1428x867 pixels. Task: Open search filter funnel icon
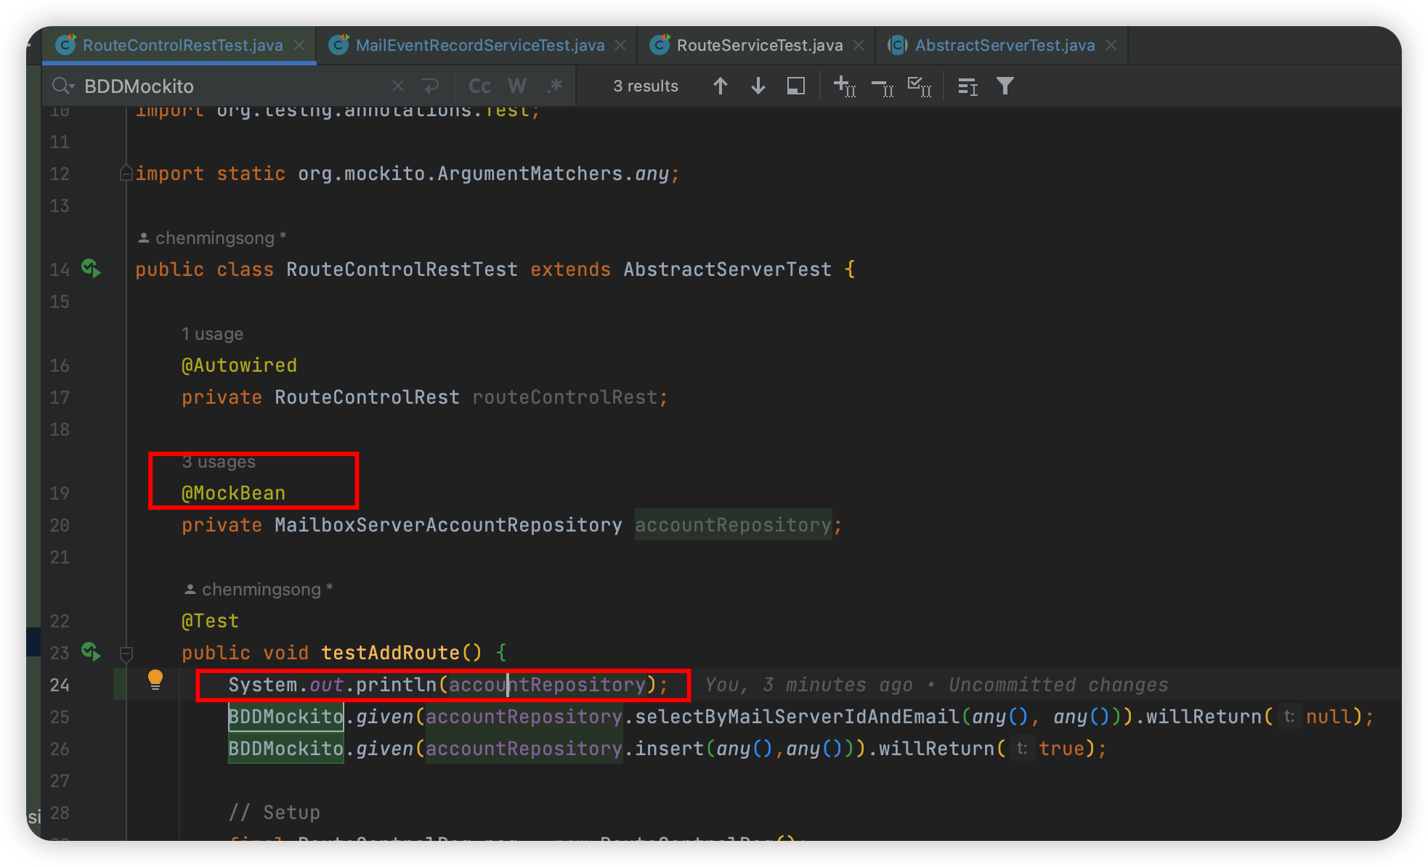pyautogui.click(x=1005, y=86)
